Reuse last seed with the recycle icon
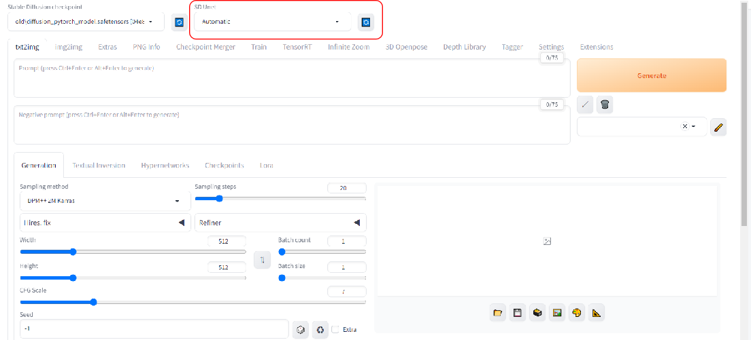 click(x=320, y=330)
